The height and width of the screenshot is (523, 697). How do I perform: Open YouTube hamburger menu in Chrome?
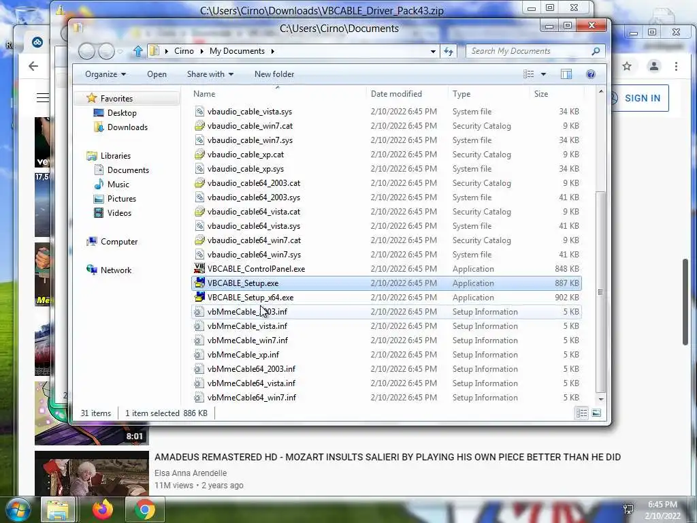(43, 97)
